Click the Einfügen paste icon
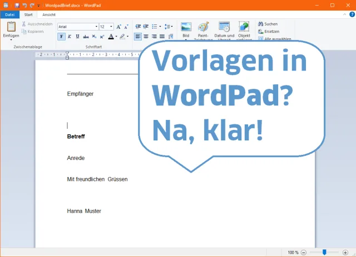Screen dimensions: 356x257 click(11, 27)
